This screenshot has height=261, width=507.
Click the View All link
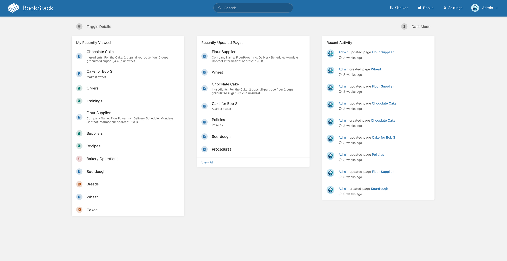(x=207, y=162)
